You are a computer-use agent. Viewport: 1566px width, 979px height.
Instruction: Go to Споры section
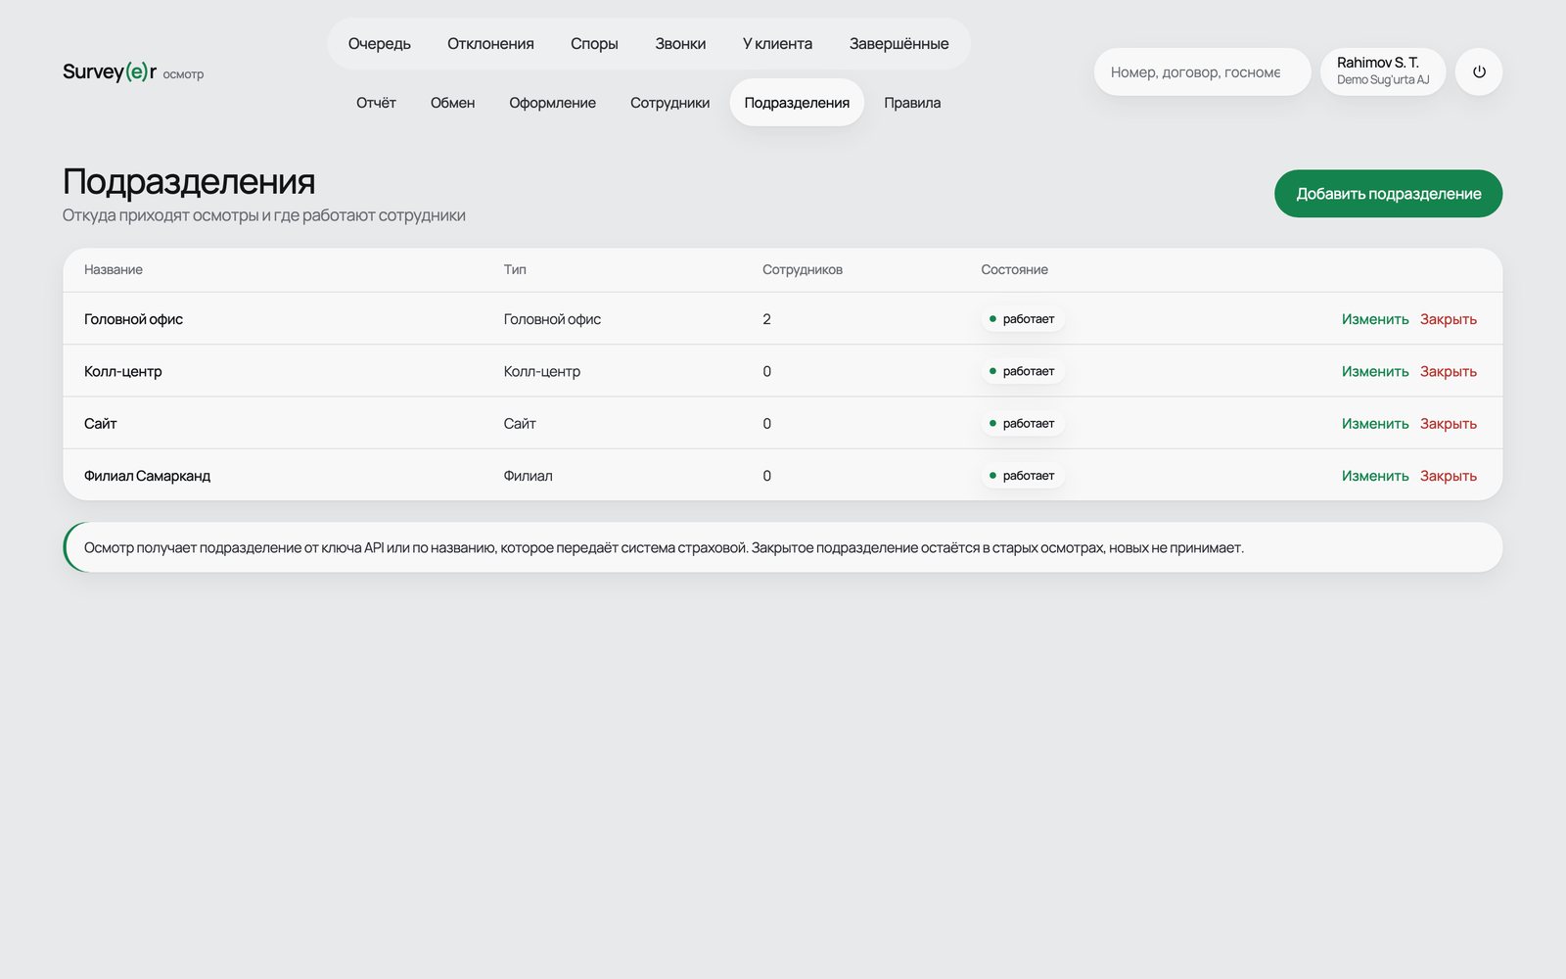click(x=594, y=43)
